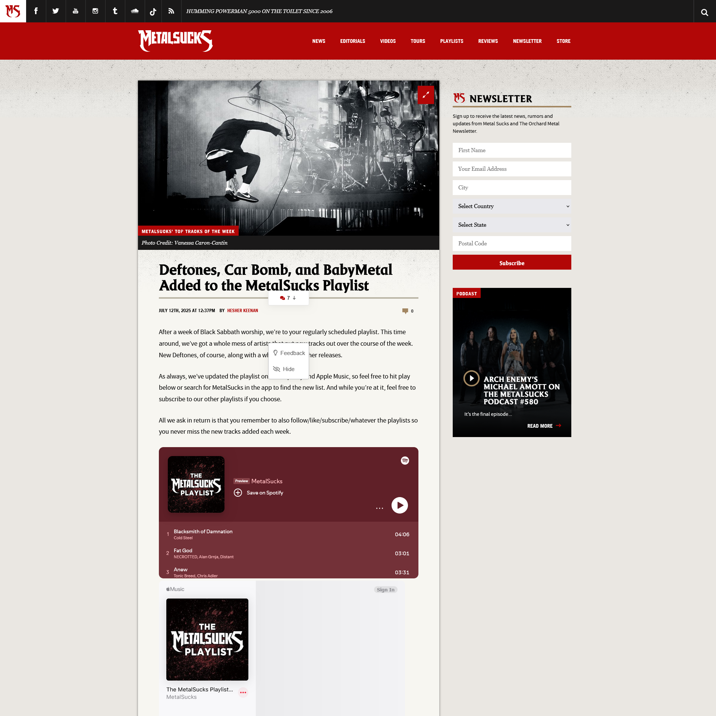This screenshot has height=716, width=716.
Task: Open the Spotify embed three-dots menu
Action: click(380, 508)
